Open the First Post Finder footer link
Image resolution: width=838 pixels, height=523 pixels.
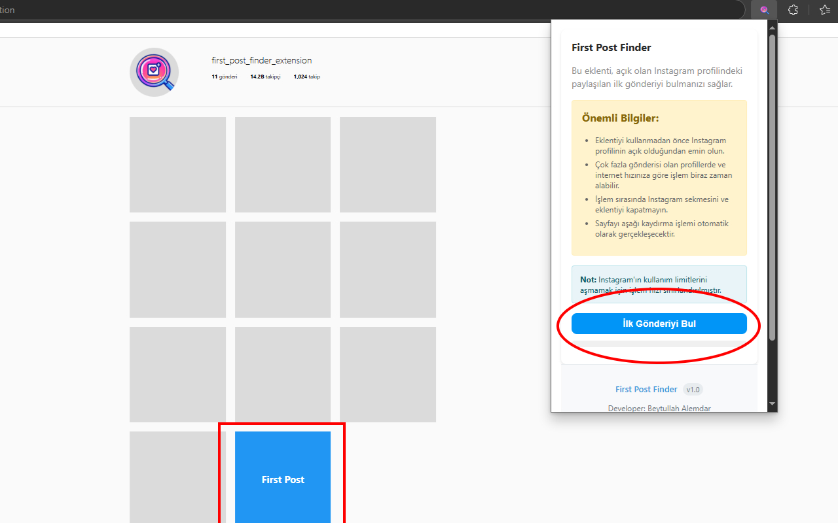(x=646, y=390)
